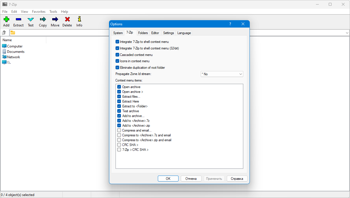Click the Copy toolbar icon
The height and width of the screenshot is (198, 350).
pos(43,19)
